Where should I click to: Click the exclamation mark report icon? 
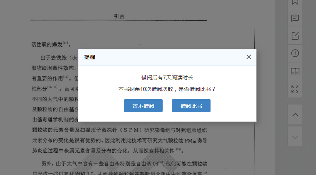[x=295, y=53]
